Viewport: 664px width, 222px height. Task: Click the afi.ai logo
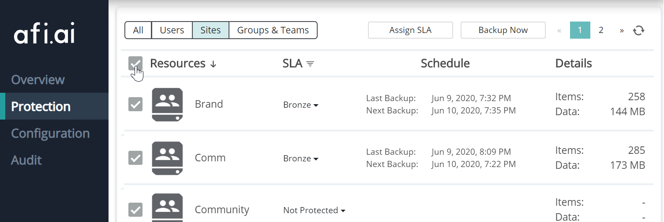pos(44,34)
